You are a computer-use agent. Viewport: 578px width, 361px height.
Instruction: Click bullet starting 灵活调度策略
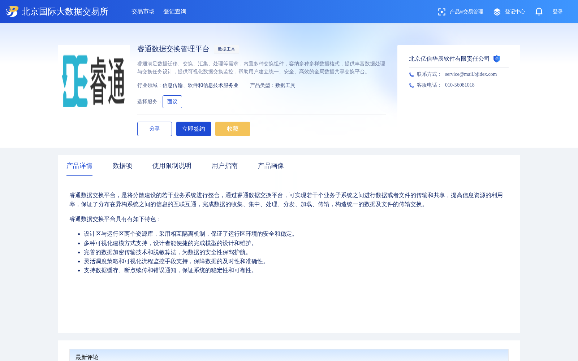(x=176, y=261)
